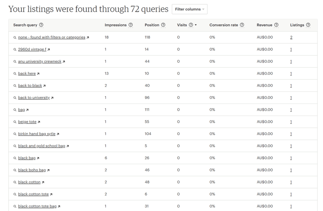The height and width of the screenshot is (211, 323).
Task: Click the 'black boho bag' query link
Action: point(32,170)
